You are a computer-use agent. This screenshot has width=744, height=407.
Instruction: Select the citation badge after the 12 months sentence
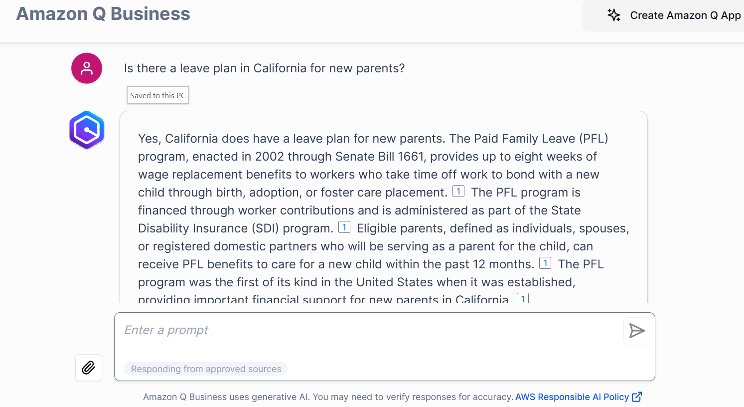click(x=545, y=263)
